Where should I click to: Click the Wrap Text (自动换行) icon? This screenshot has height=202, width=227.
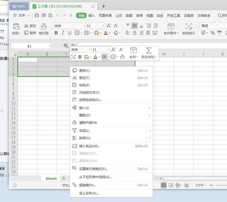(188, 27)
